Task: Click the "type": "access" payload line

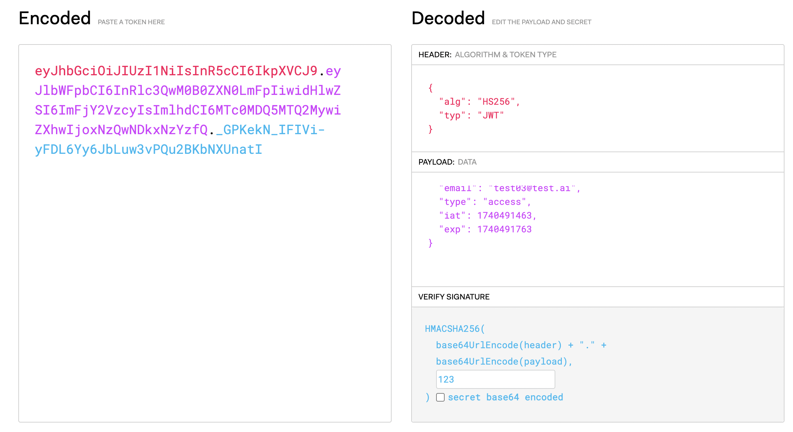Action: coord(484,202)
